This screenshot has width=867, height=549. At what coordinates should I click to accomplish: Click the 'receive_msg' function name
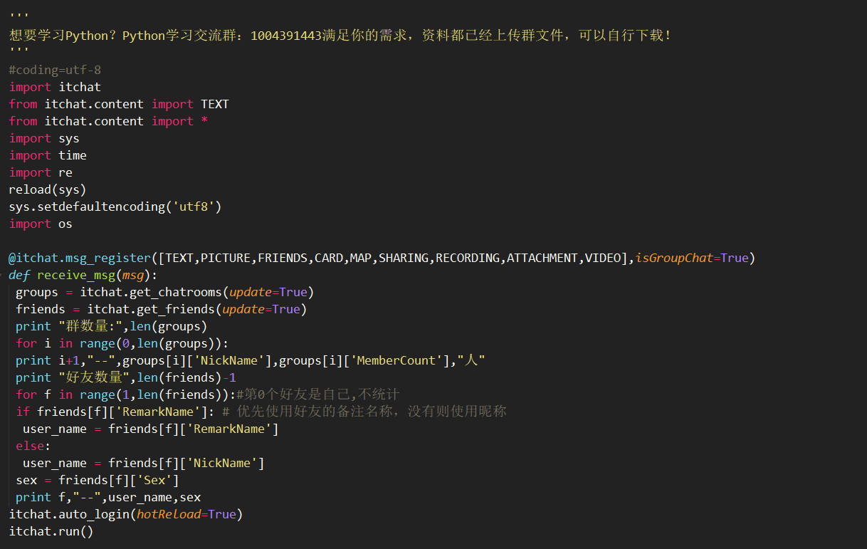(75, 275)
